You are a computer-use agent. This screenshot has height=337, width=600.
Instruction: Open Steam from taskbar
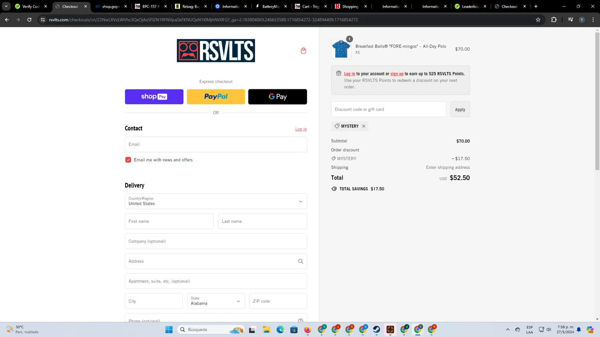tap(376, 329)
